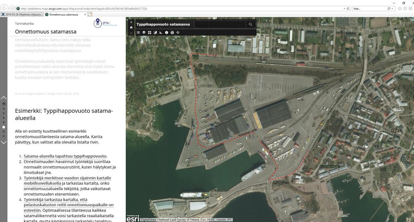Open address bar autocomplete dropdown arrow

344,9
